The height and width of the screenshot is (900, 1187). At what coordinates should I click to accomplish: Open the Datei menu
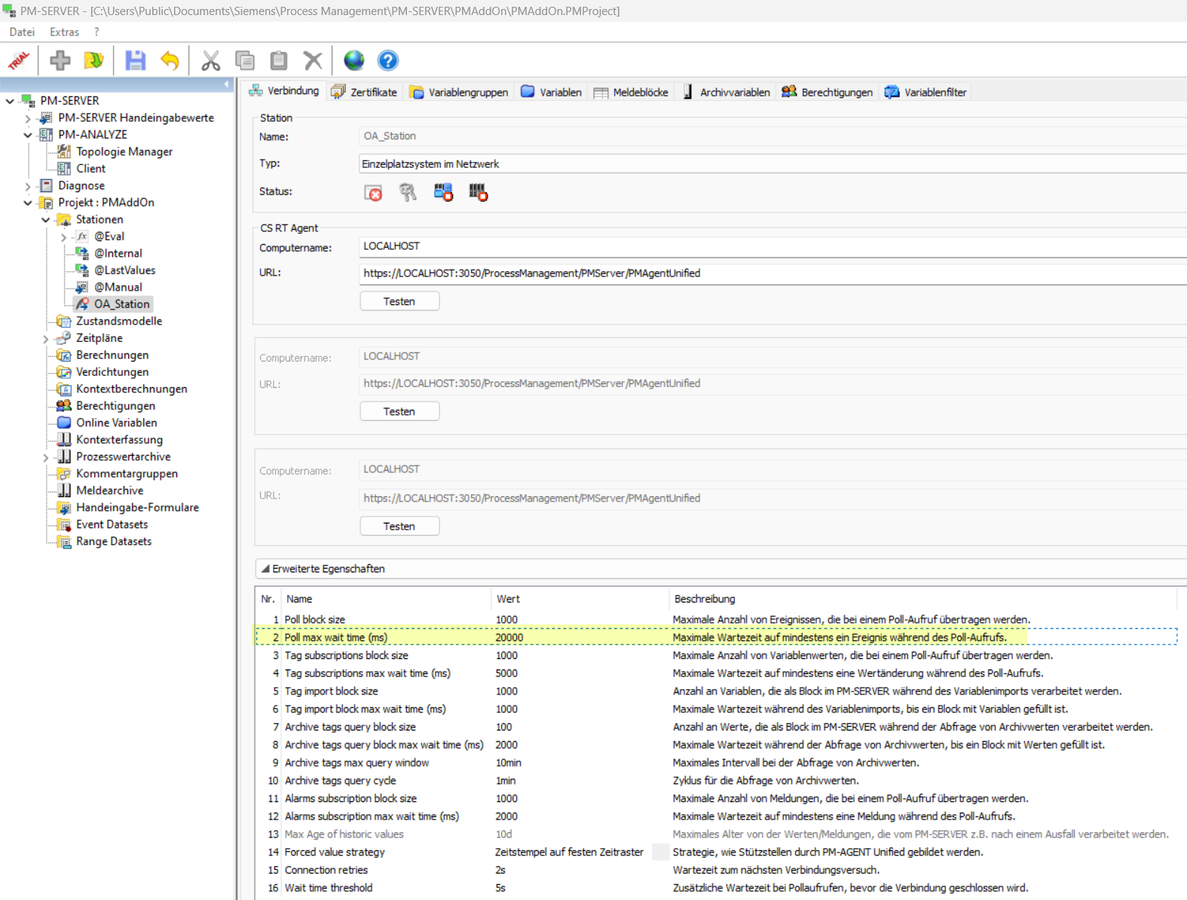(22, 32)
